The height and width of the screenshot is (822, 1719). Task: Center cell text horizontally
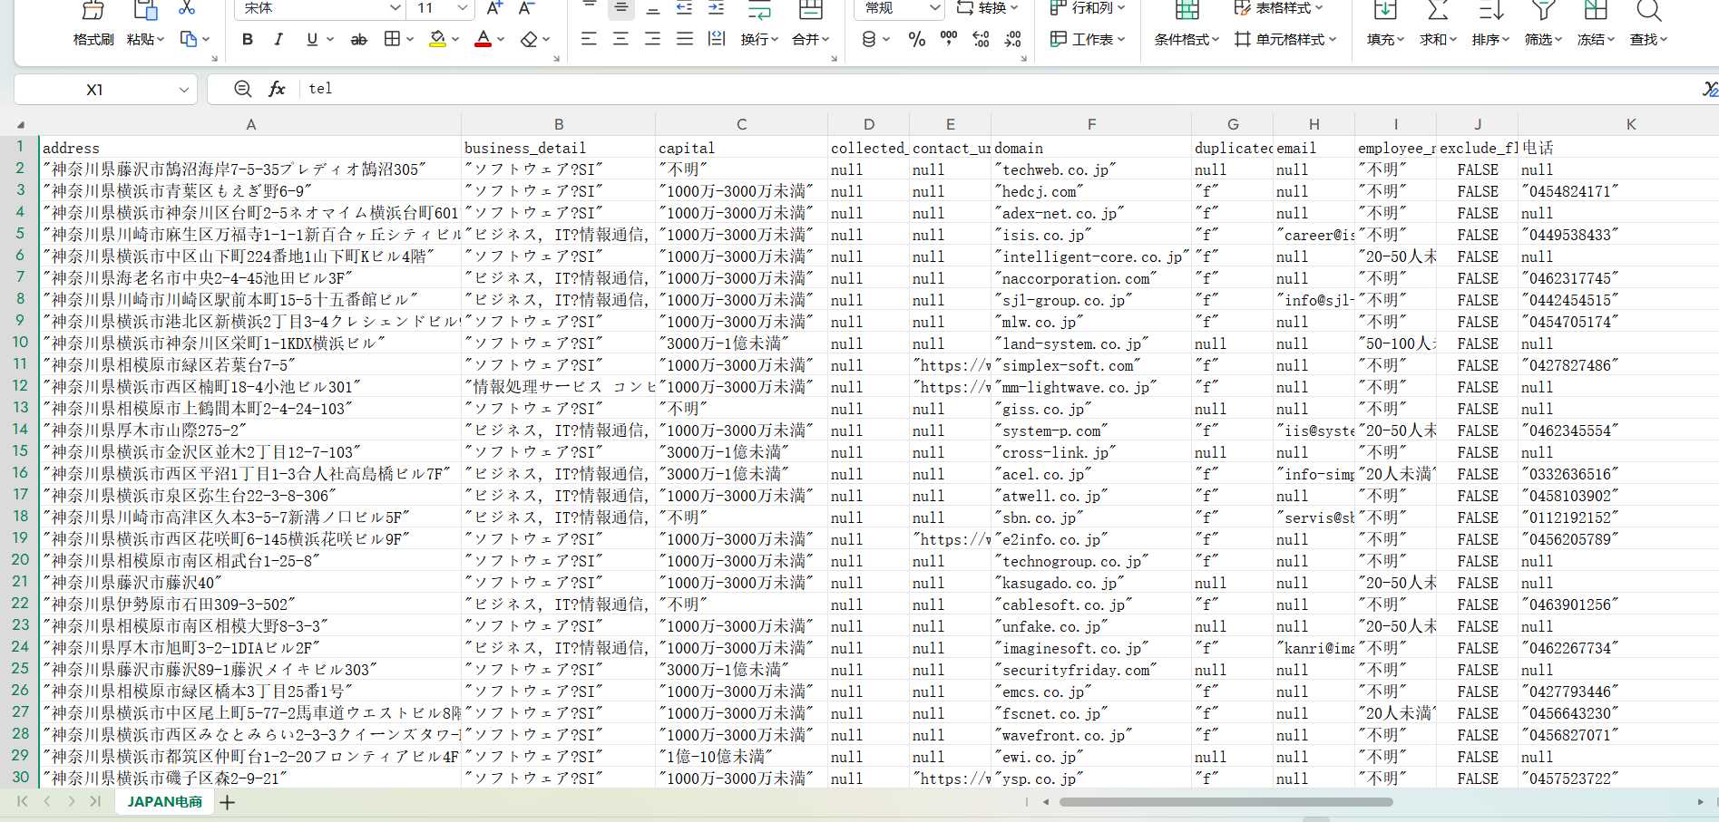click(620, 39)
